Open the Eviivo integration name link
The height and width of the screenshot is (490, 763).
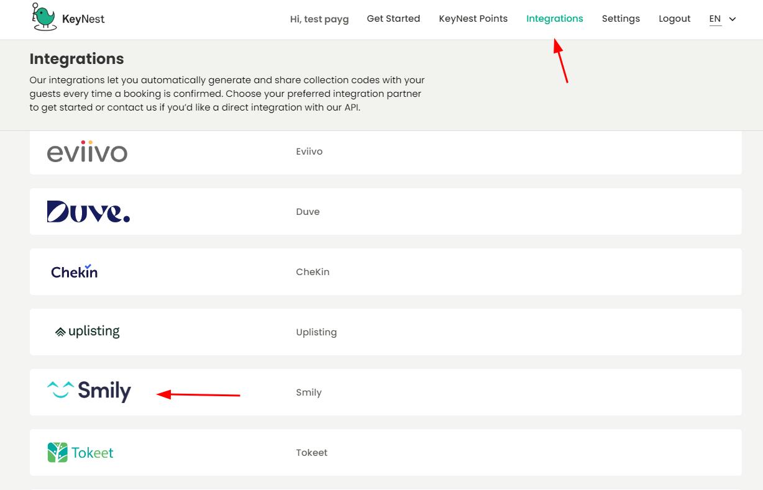(309, 152)
